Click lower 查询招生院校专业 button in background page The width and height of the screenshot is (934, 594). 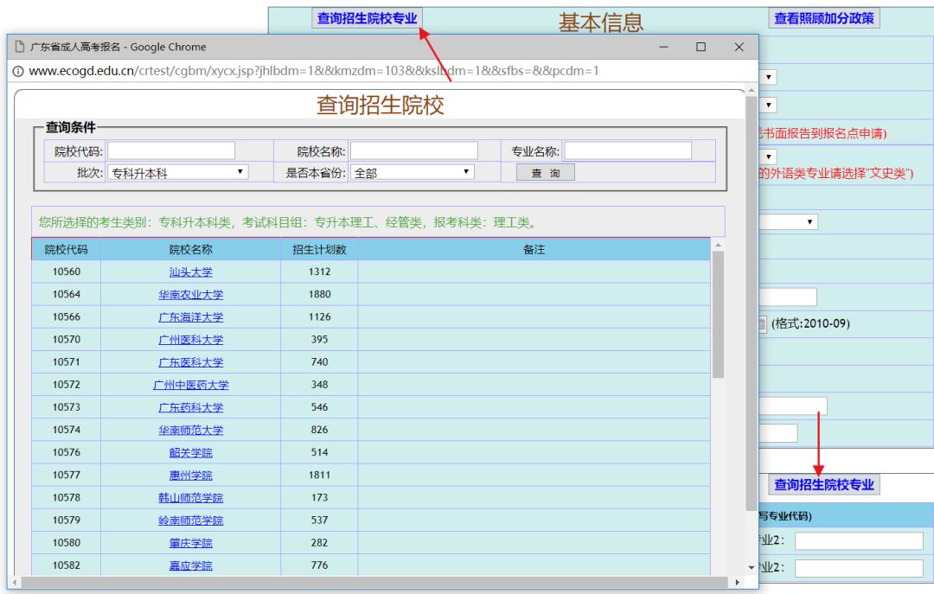(824, 485)
